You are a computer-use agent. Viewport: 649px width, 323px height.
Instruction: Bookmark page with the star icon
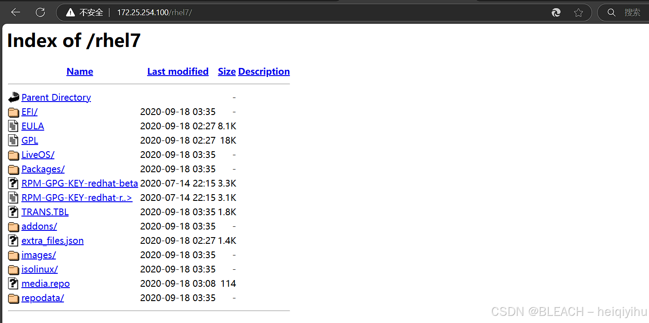pos(578,13)
